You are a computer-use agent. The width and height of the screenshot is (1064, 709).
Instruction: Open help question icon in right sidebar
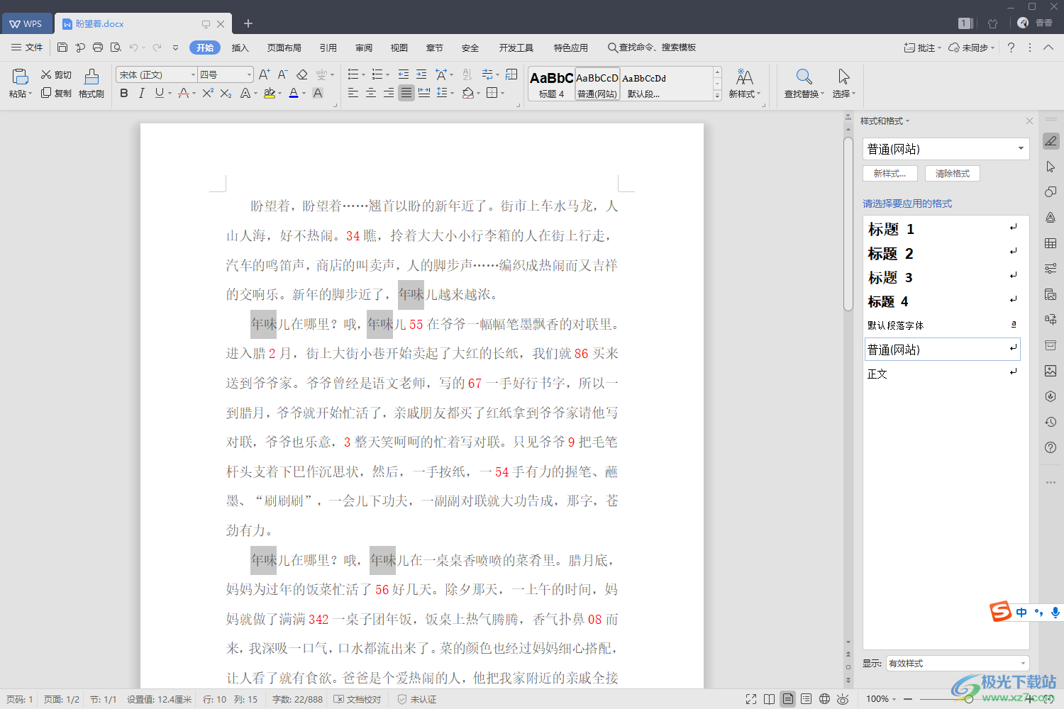[1051, 447]
